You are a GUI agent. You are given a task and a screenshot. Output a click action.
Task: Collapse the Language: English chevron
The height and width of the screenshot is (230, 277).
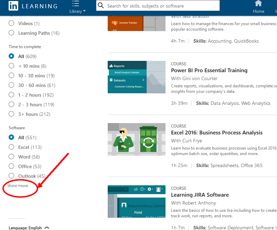click(47, 228)
